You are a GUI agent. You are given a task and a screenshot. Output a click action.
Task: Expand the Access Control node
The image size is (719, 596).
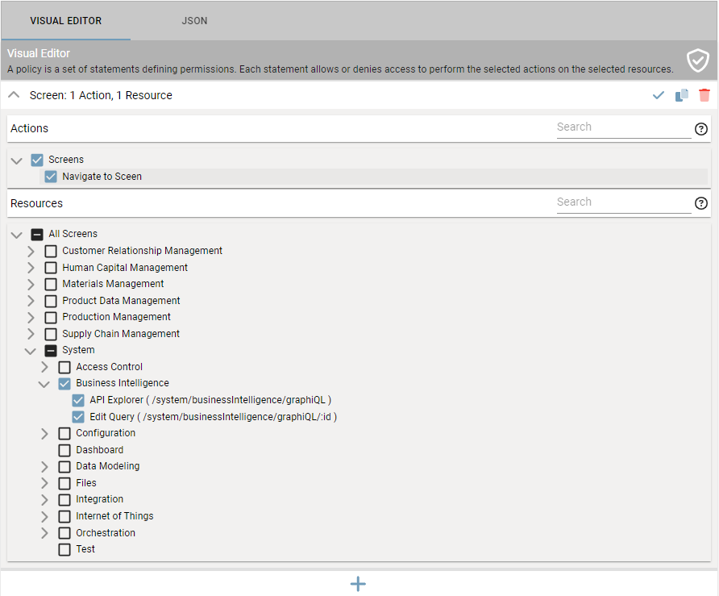tap(44, 367)
